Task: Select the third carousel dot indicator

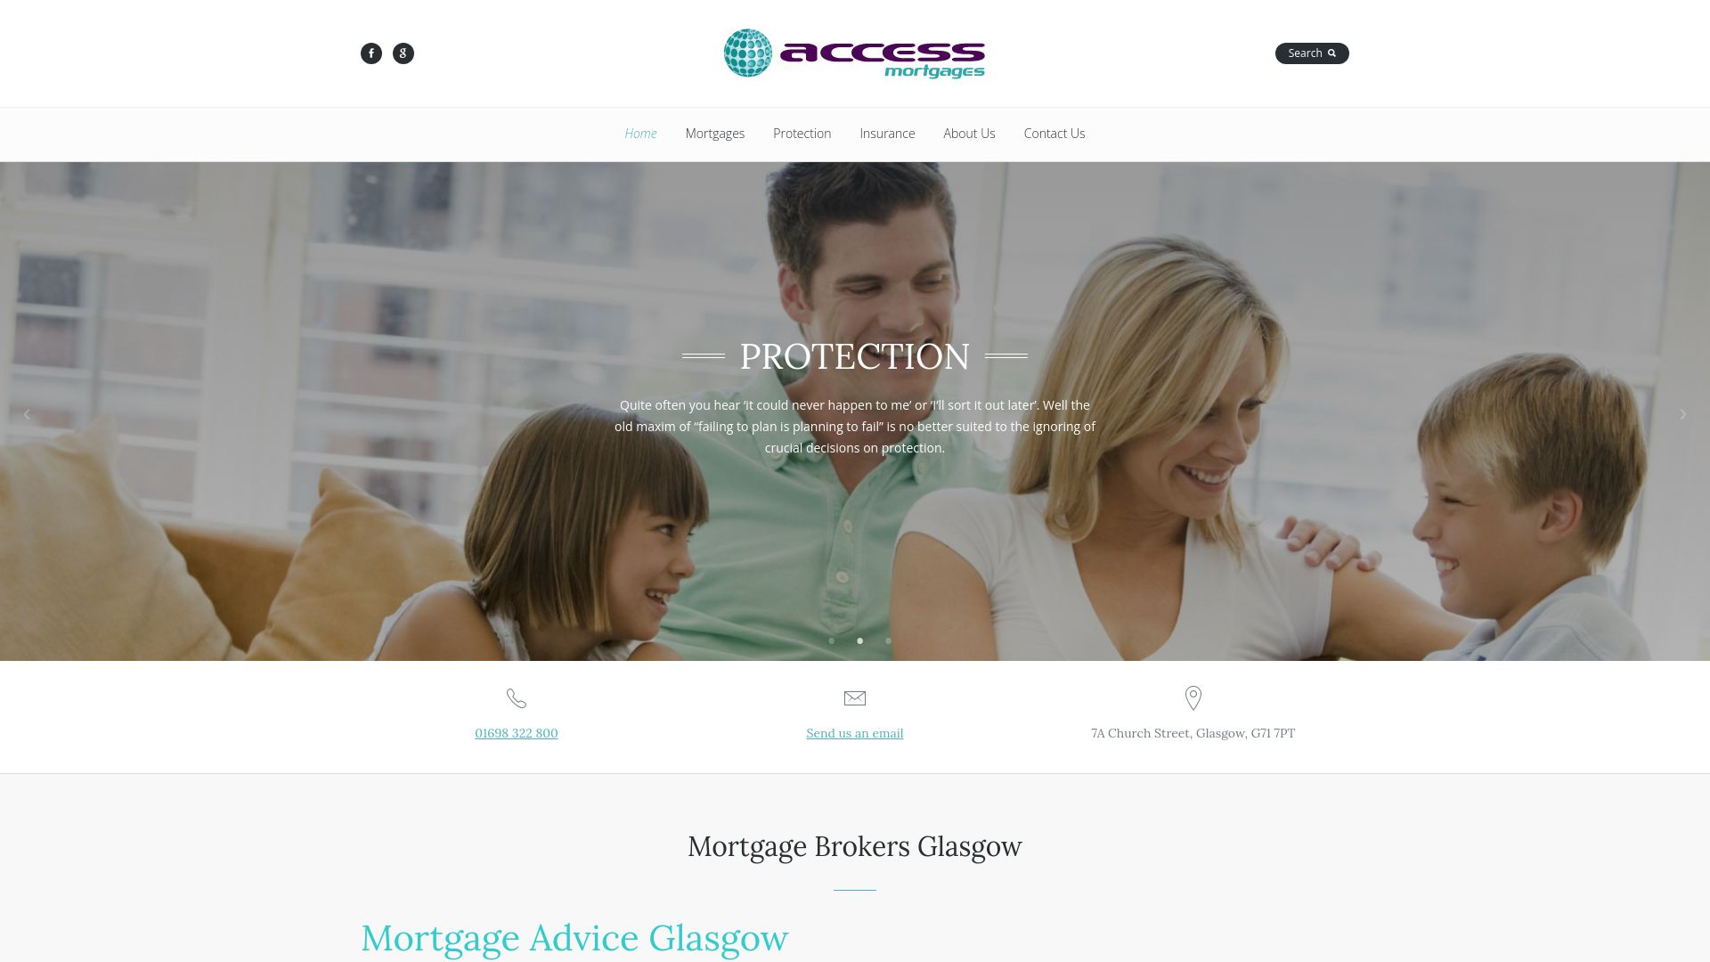Action: 888,640
